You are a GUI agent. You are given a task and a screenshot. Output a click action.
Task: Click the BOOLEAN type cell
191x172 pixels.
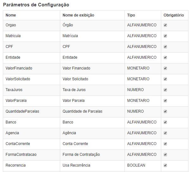point(143,165)
